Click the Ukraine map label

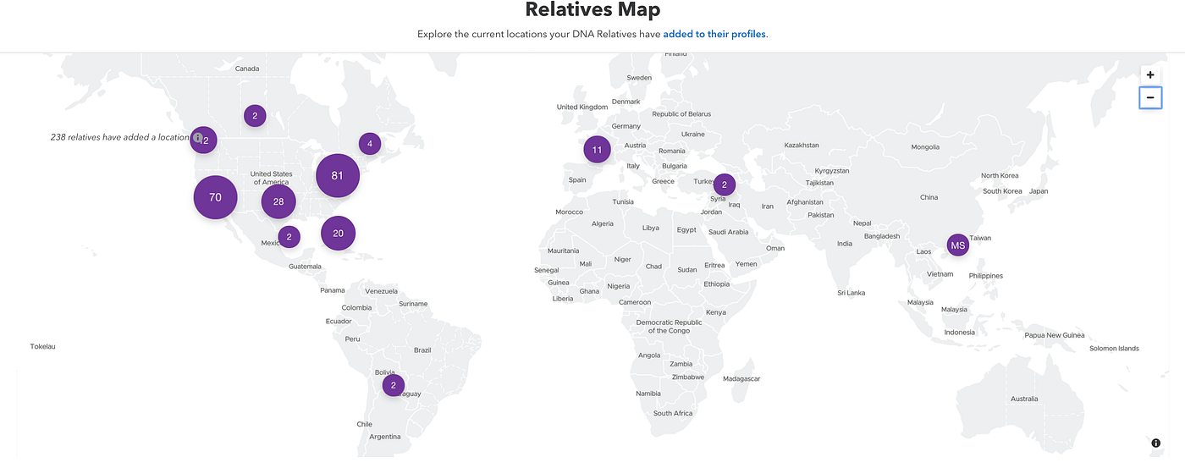coord(692,134)
